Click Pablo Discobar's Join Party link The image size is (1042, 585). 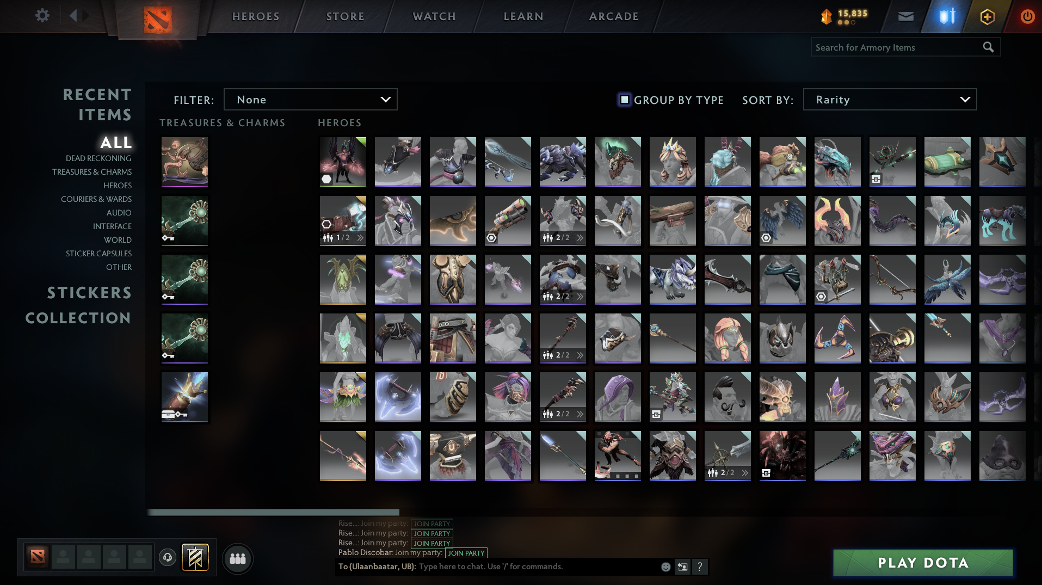465,553
